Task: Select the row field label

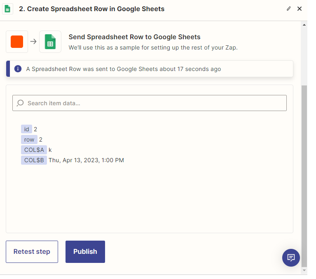Action: tap(29, 139)
